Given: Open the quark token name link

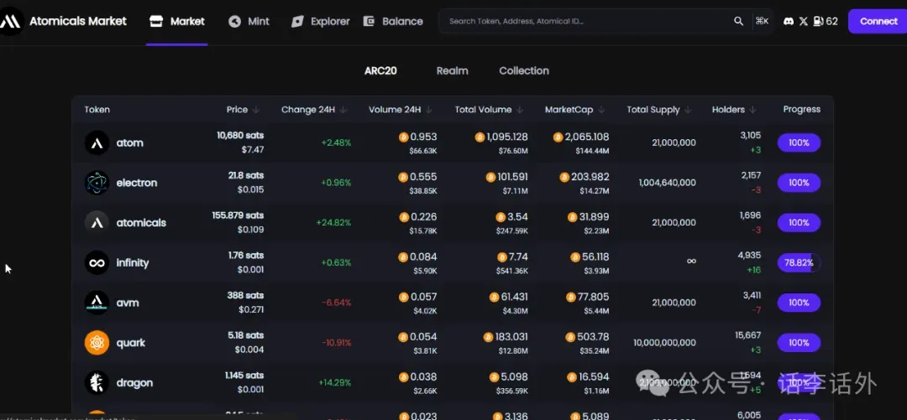Looking at the screenshot, I should tap(131, 343).
